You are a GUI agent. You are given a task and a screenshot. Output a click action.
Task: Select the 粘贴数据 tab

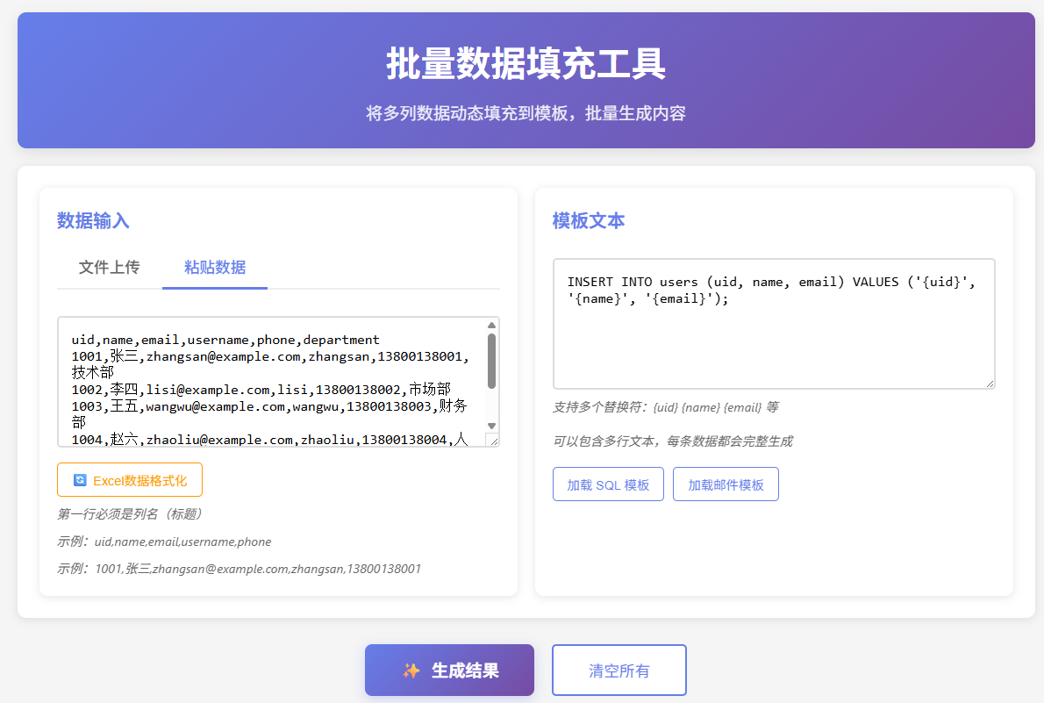click(214, 268)
